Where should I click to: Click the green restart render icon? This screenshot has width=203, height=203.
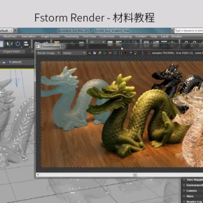point(105,53)
